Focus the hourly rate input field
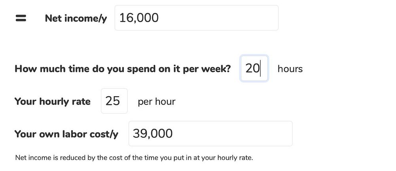This screenshot has width=396, height=171. [114, 101]
